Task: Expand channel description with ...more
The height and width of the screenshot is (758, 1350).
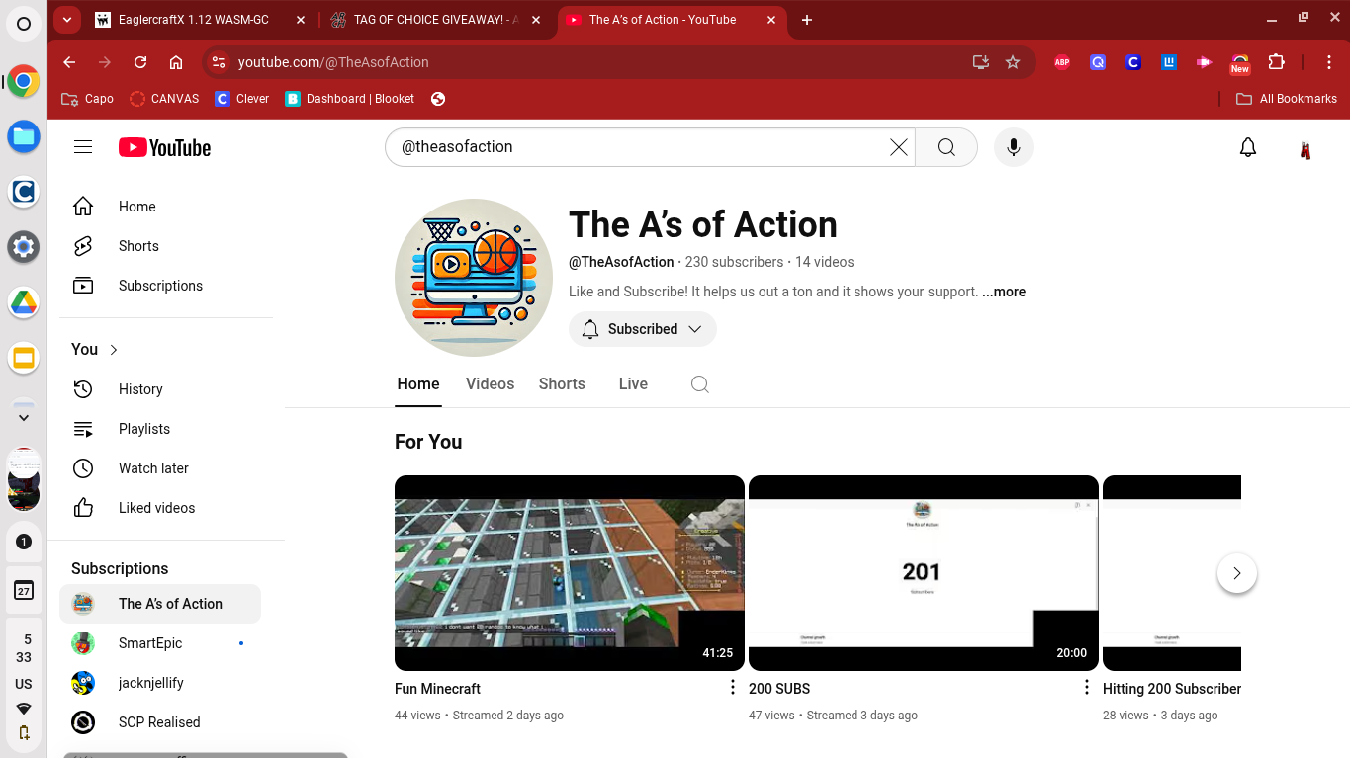Action: (x=1004, y=292)
